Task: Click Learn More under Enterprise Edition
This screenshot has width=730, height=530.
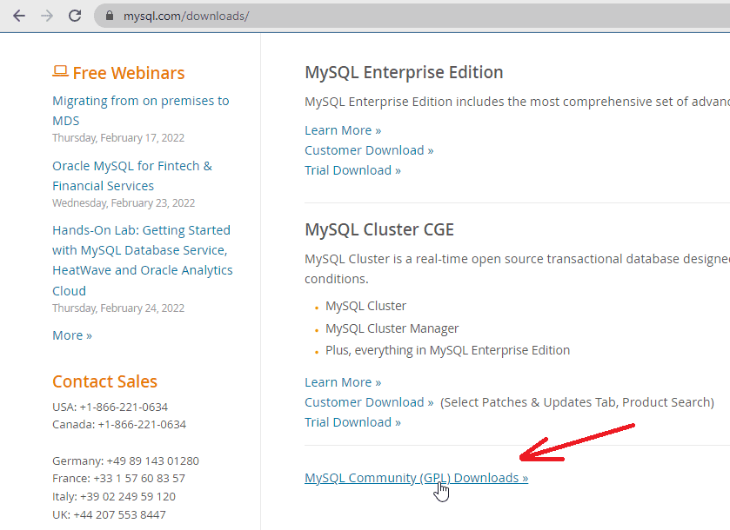Action: [x=343, y=130]
